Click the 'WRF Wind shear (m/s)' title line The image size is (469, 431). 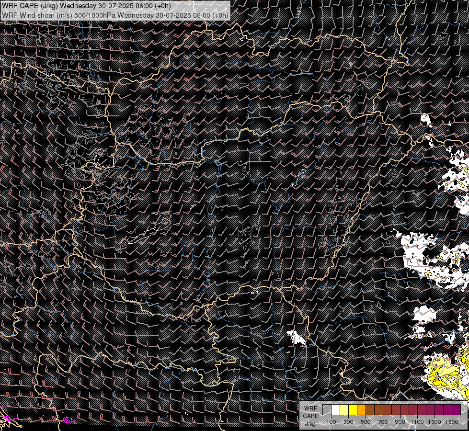115,15
